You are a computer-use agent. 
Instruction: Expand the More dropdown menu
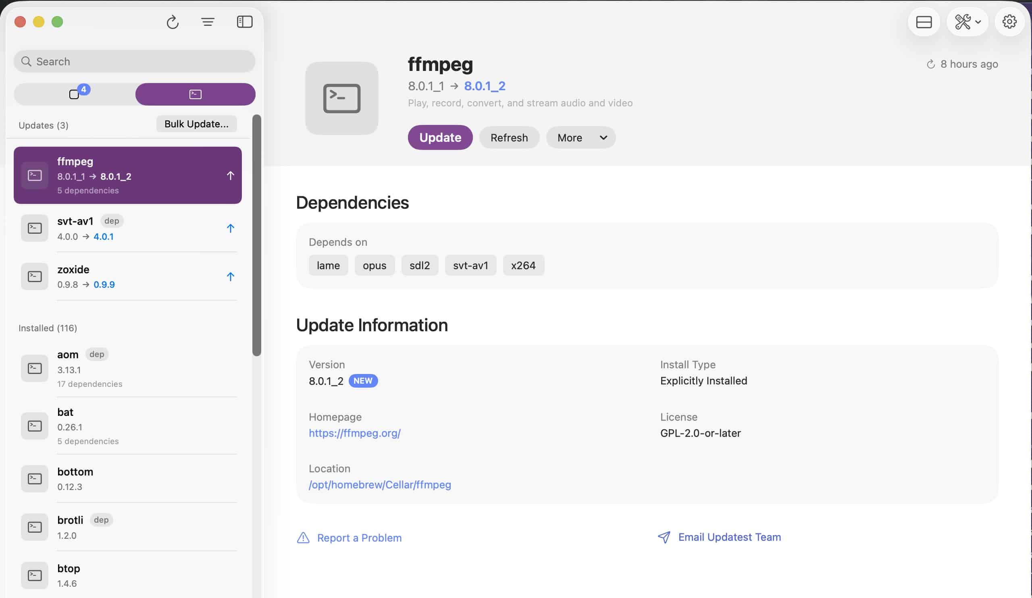580,137
